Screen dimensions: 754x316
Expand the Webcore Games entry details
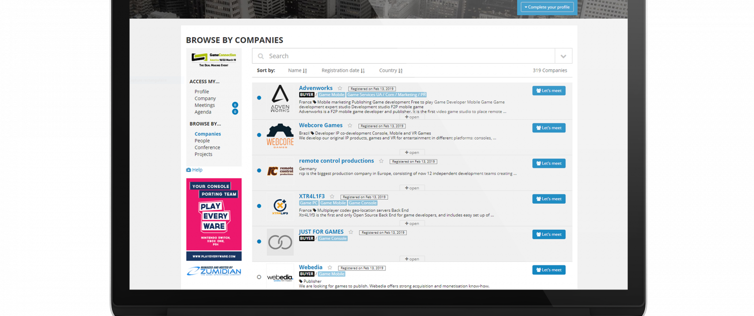(412, 152)
